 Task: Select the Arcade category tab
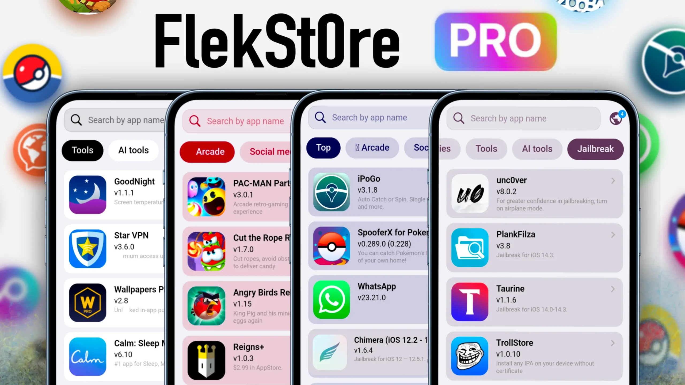[210, 151]
